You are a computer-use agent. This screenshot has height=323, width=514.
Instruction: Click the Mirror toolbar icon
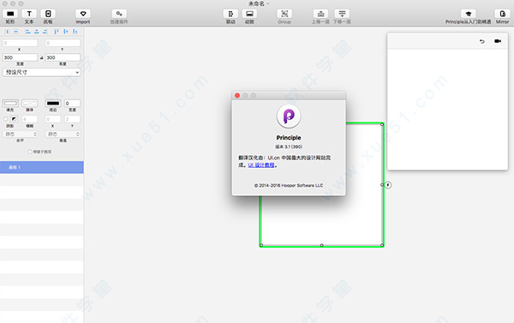[x=502, y=14]
